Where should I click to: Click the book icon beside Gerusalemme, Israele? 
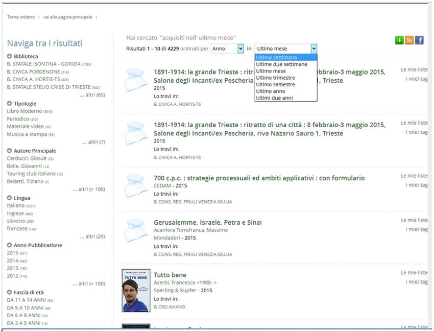click(x=136, y=231)
